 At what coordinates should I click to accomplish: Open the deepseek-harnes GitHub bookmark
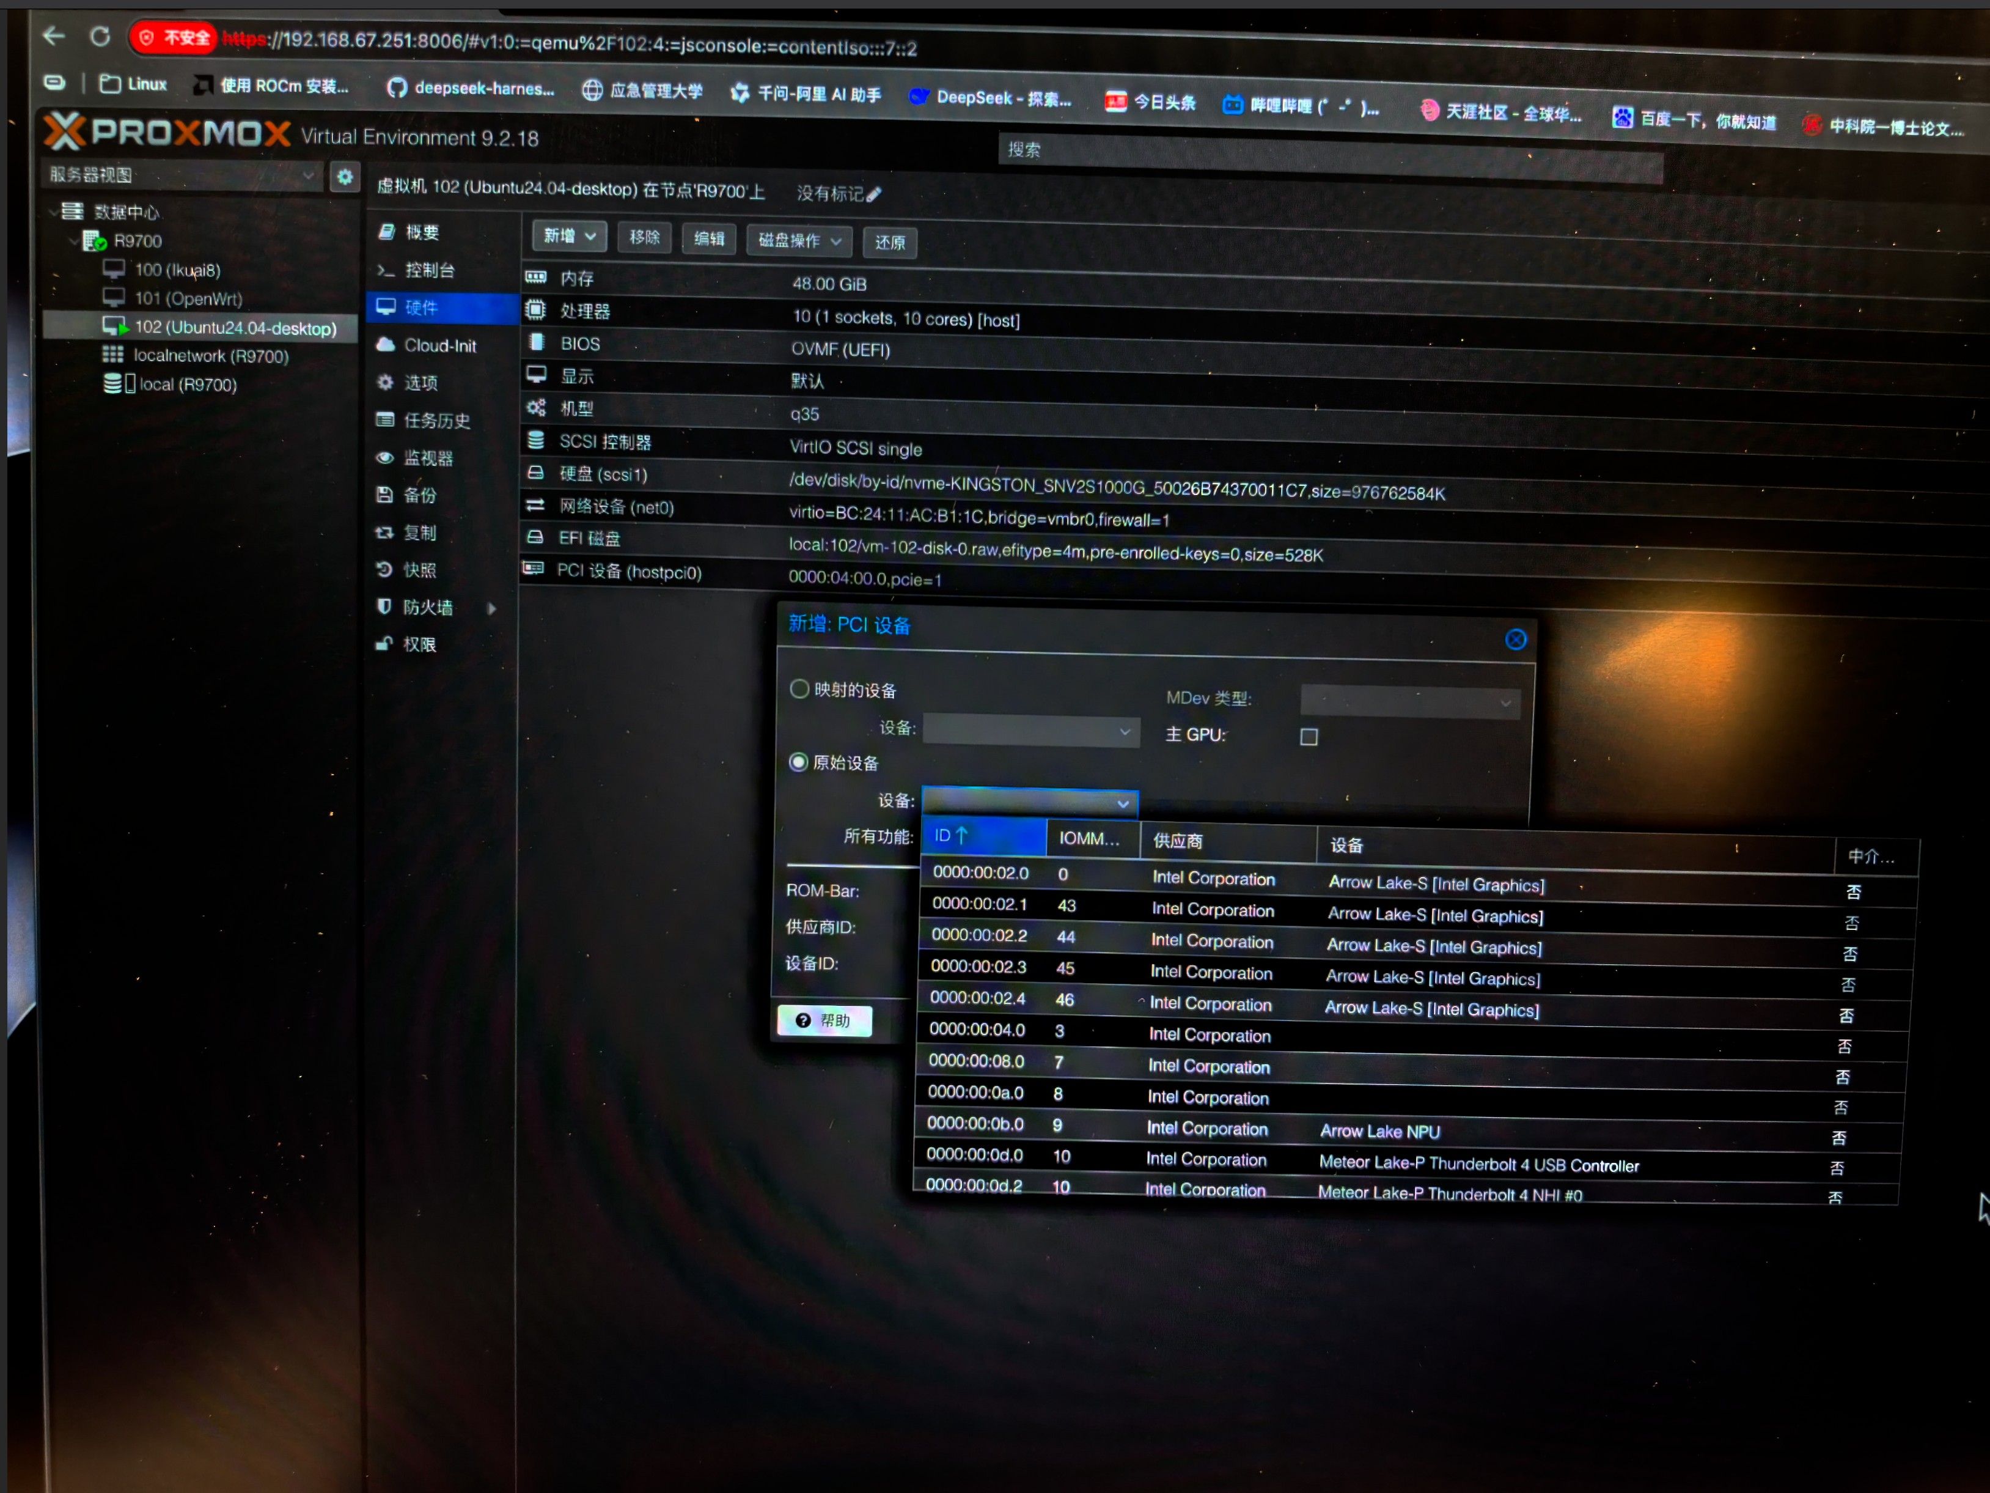[x=471, y=88]
